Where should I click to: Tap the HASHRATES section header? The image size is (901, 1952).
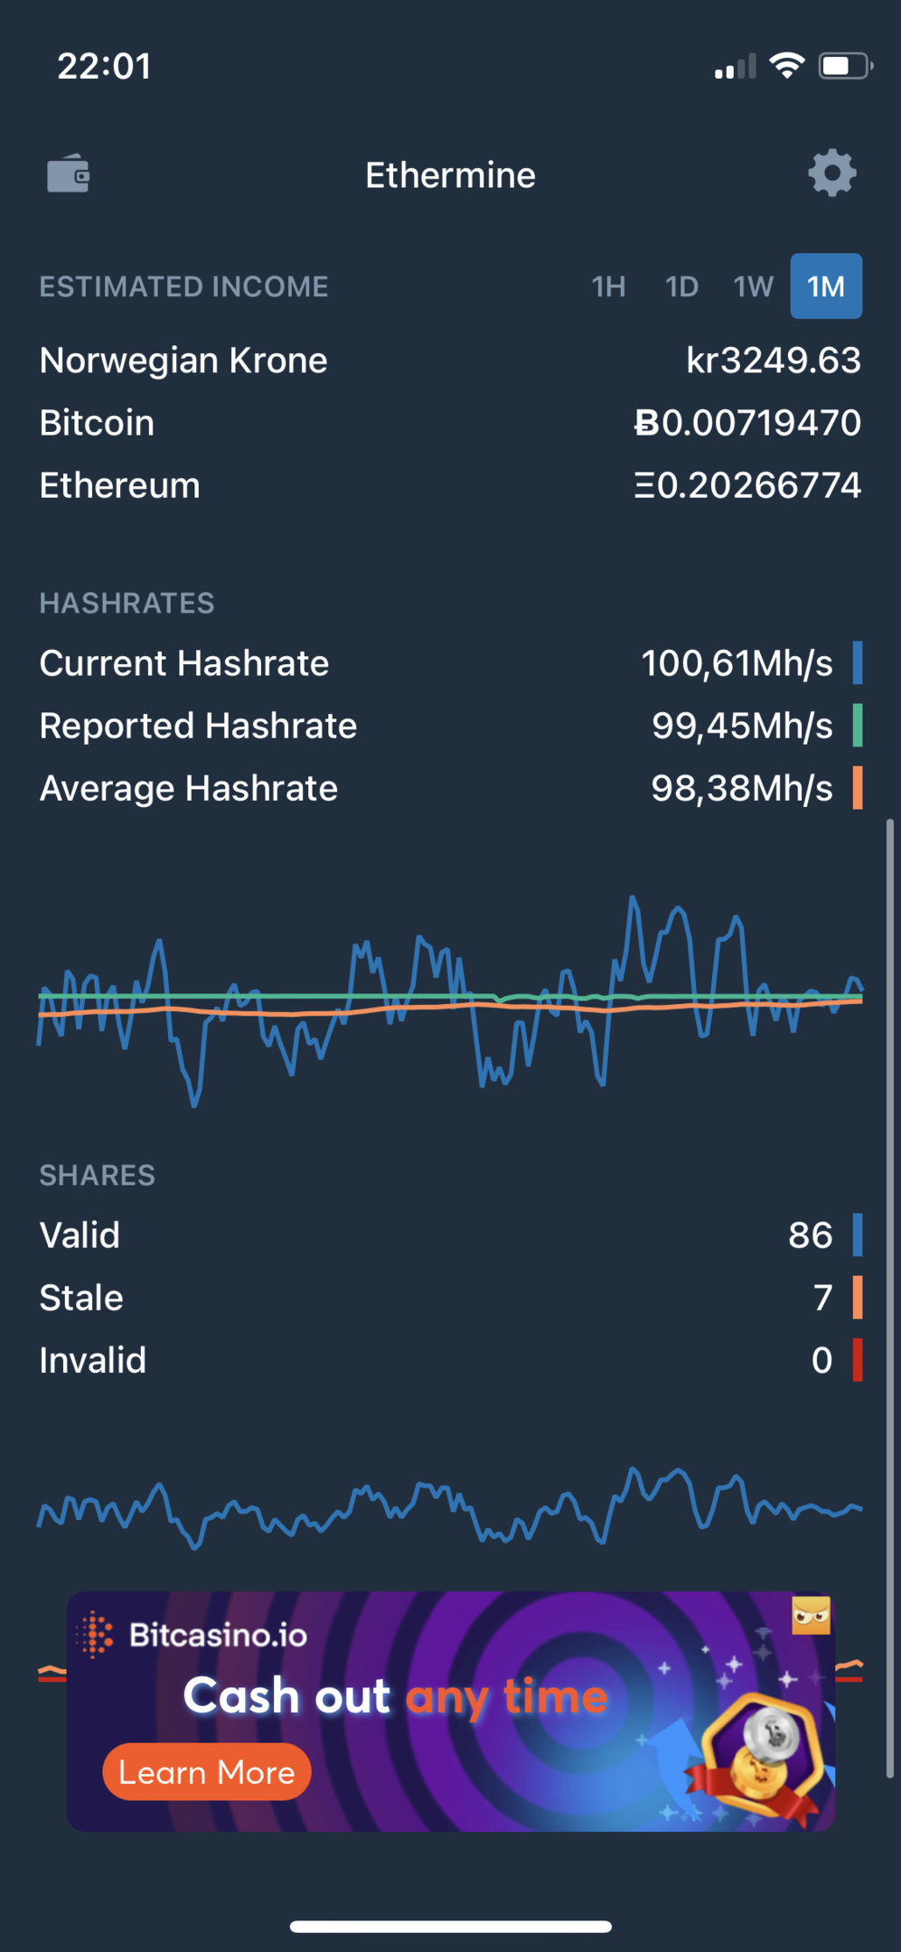[127, 603]
